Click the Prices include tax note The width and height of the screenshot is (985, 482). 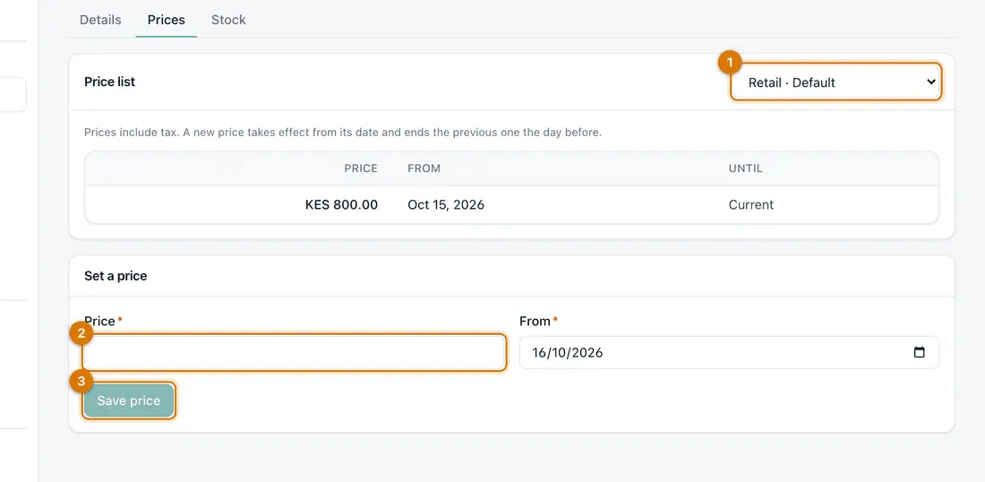pyautogui.click(x=343, y=133)
